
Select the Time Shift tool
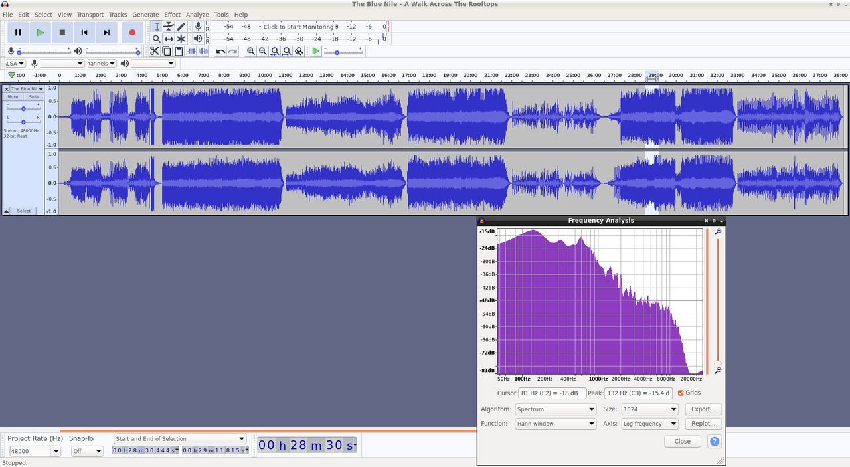169,39
